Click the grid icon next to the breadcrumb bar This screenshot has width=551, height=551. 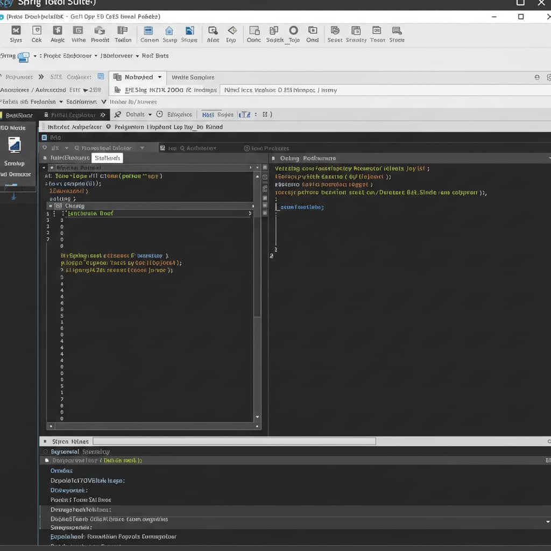tap(100, 76)
